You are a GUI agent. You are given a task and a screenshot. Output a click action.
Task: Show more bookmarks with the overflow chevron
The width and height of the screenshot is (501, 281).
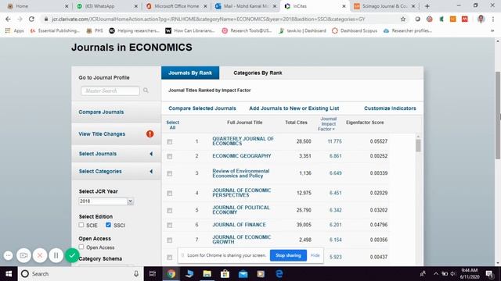(492, 31)
